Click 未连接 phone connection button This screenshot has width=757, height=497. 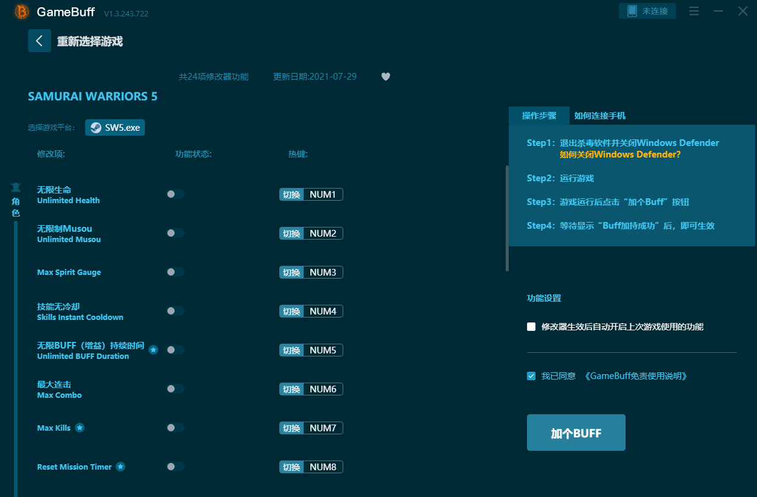[x=647, y=11]
